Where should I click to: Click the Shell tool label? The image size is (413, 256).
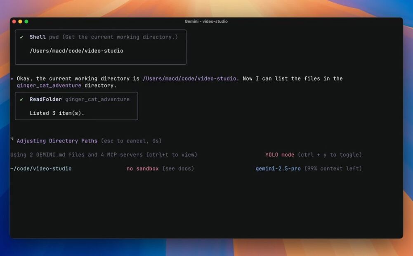click(x=38, y=37)
